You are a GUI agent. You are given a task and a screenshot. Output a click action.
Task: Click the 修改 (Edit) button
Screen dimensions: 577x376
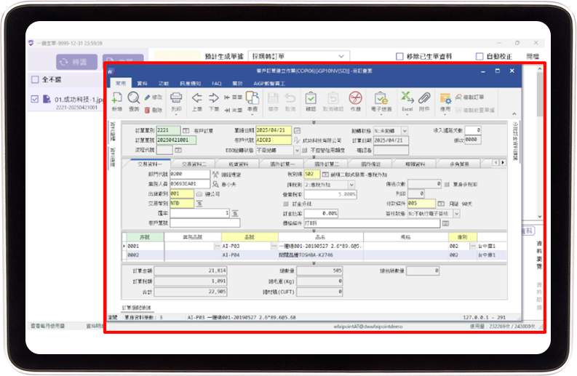(x=153, y=97)
